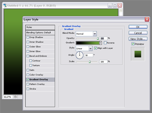
Task: Select the Styles list header
Action: [40, 27]
